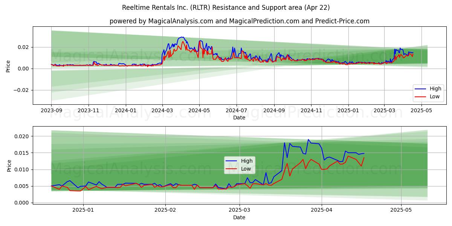This screenshot has height=226, width=452.
Task: Click the '2024-07' tick label
Action: 237,110
